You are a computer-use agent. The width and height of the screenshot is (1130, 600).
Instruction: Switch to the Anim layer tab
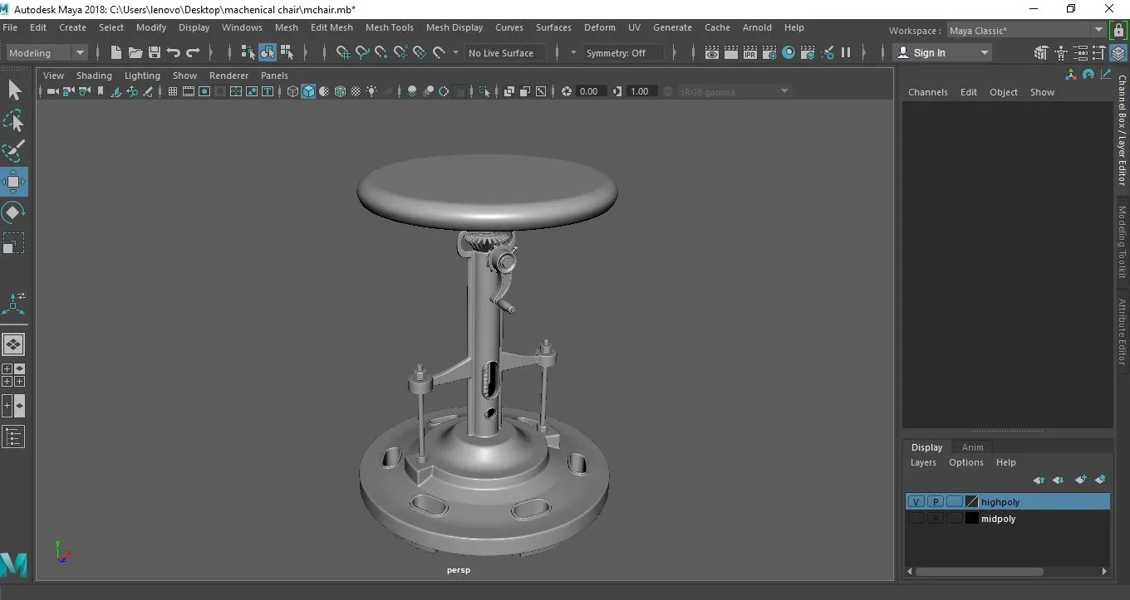pyautogui.click(x=972, y=447)
